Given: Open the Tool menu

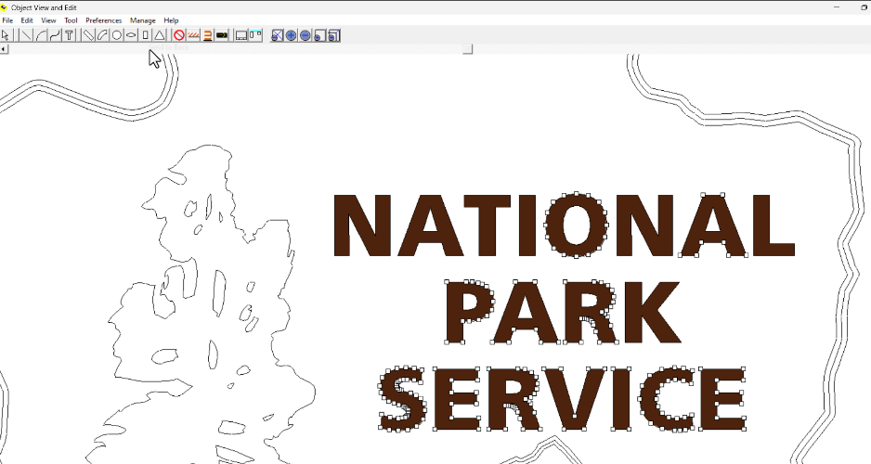Looking at the screenshot, I should tap(71, 20).
